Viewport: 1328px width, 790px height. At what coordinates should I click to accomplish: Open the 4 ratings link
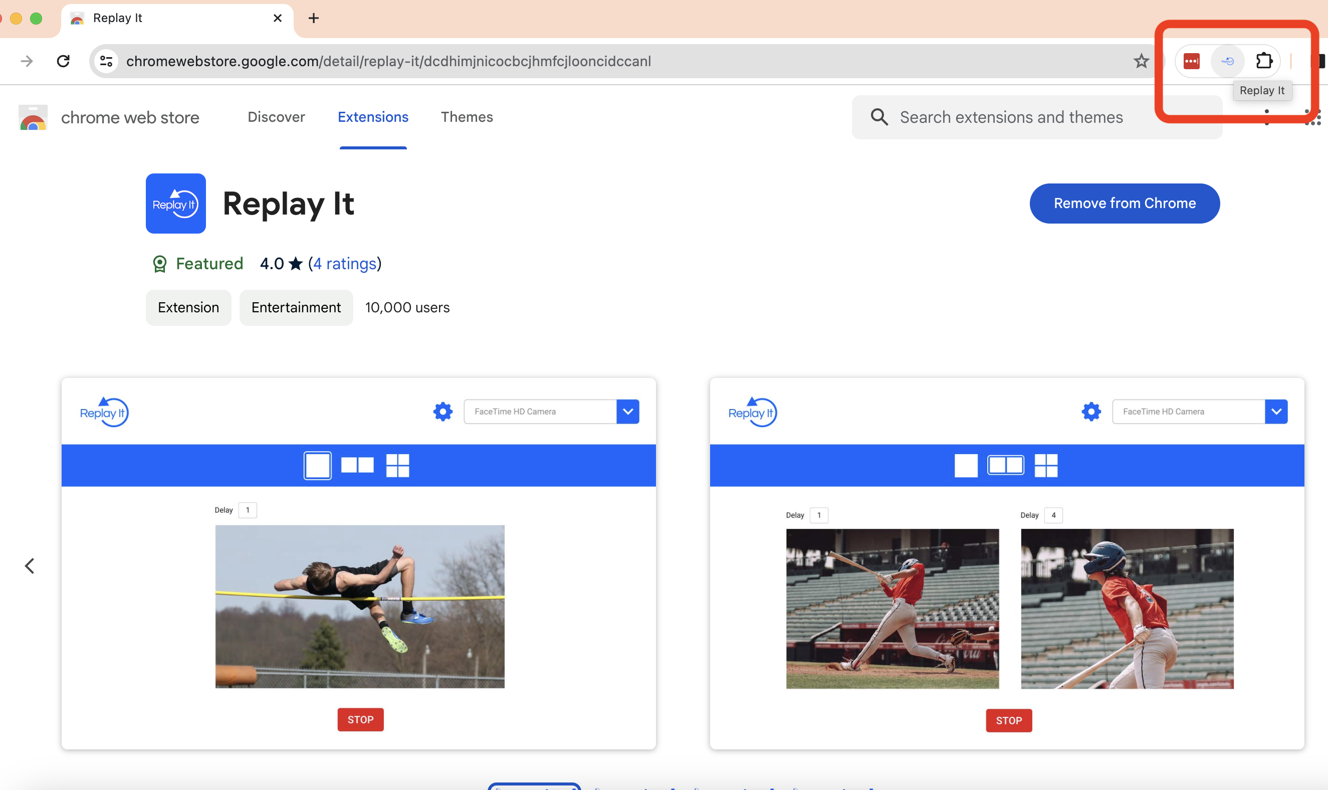point(345,264)
